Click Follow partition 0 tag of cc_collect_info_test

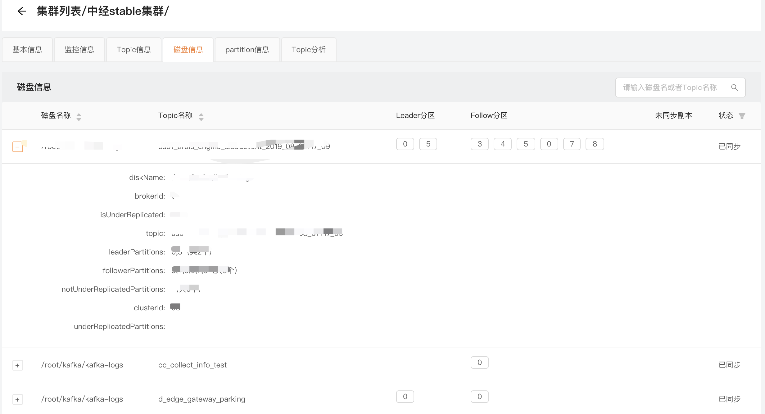[x=480, y=362]
